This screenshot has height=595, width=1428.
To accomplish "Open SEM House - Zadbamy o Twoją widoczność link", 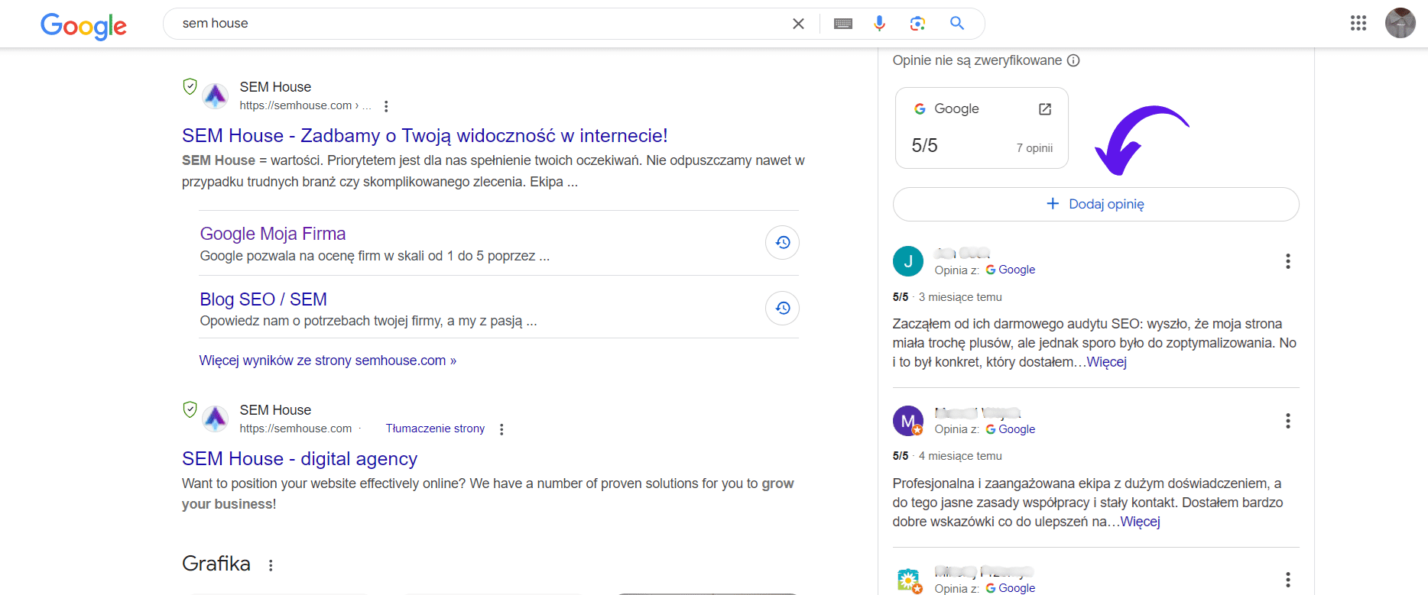I will click(x=425, y=136).
